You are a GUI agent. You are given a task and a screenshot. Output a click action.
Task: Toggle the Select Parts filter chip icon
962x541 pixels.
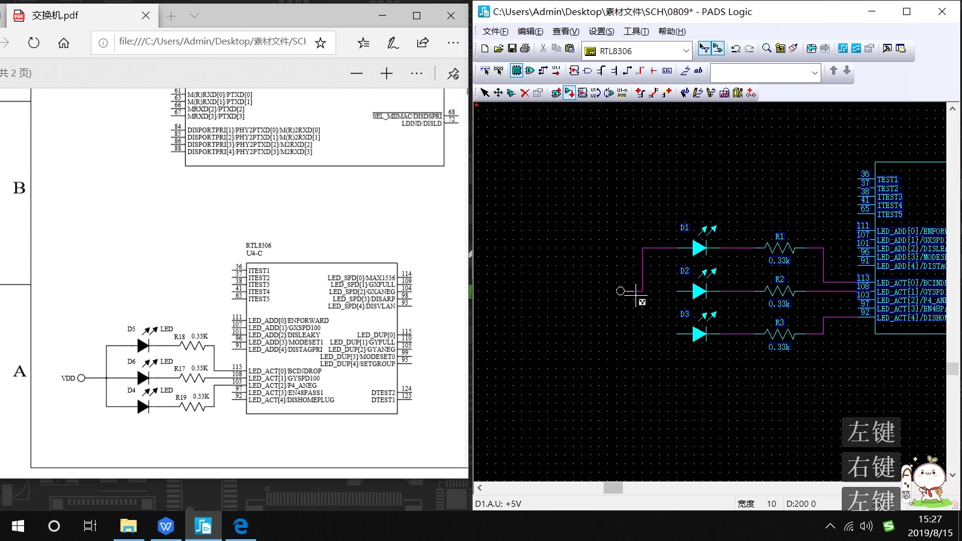tap(516, 71)
